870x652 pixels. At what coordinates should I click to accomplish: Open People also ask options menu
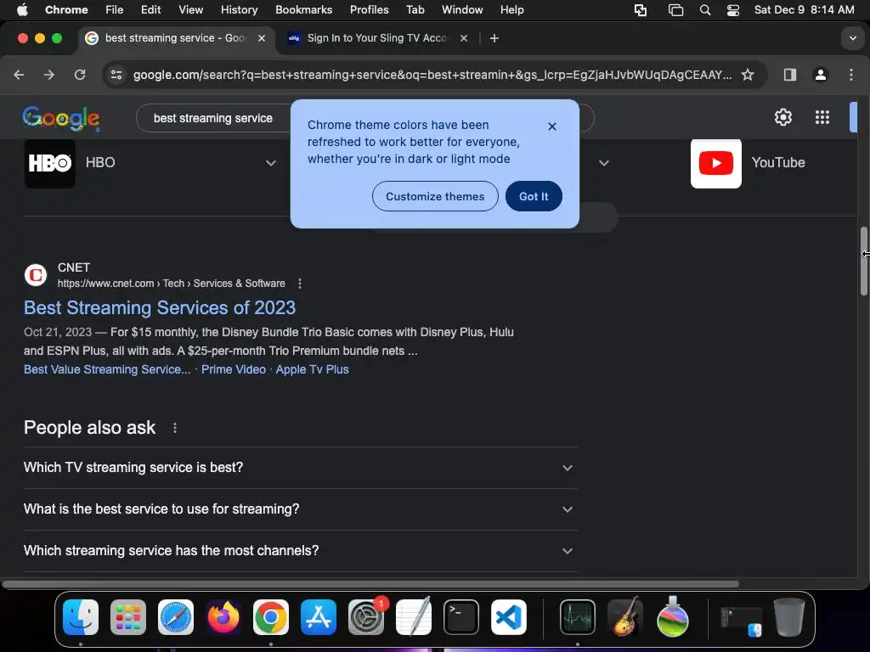[x=175, y=428]
